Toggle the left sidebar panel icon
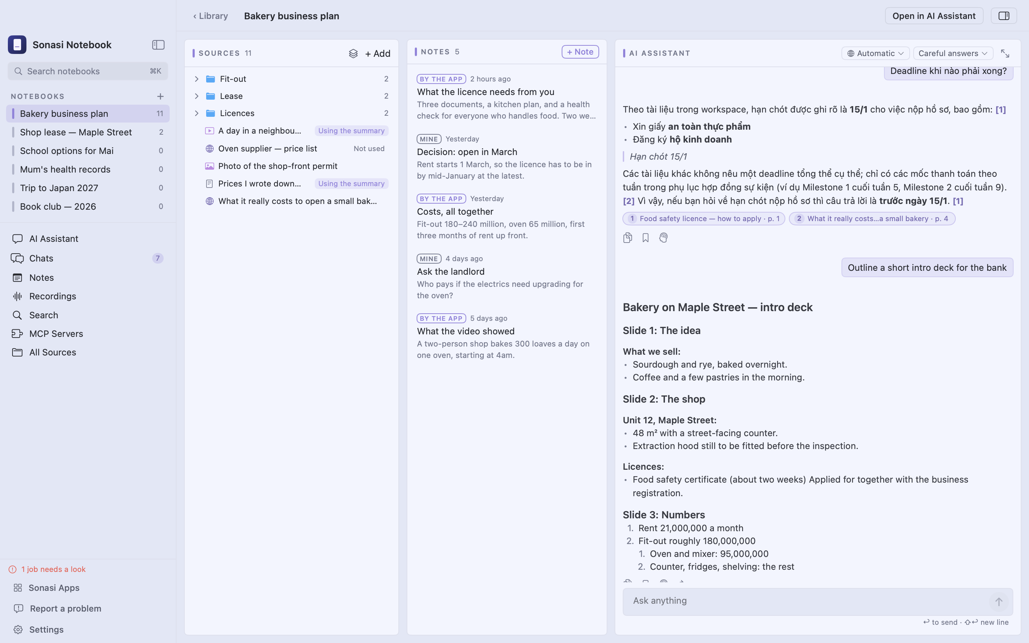This screenshot has width=1029, height=643. pyautogui.click(x=158, y=45)
